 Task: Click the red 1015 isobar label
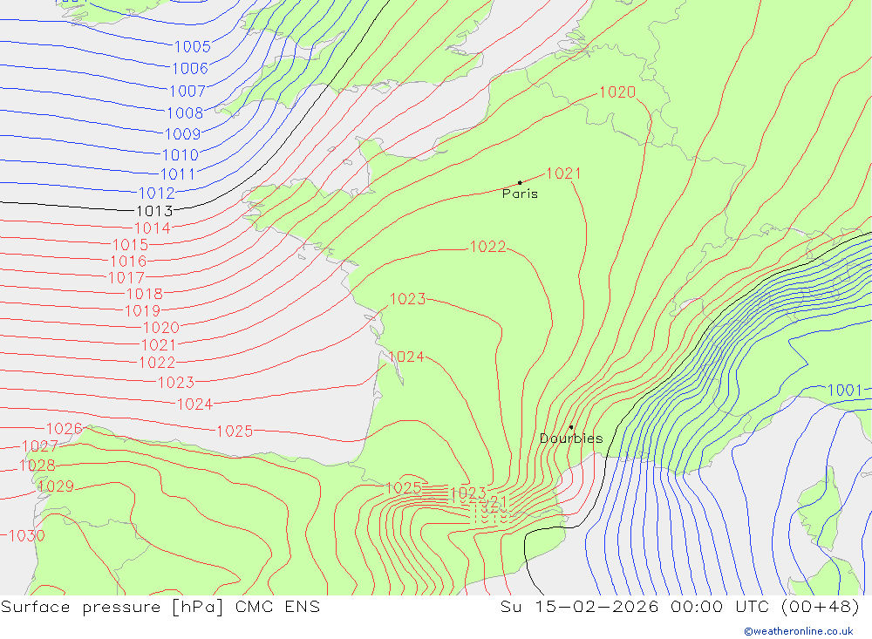click(131, 245)
